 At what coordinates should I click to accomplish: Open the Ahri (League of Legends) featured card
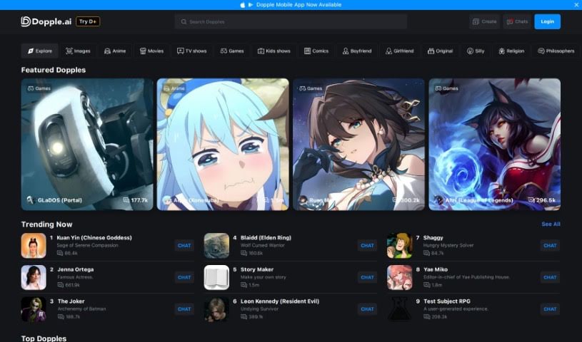point(495,144)
